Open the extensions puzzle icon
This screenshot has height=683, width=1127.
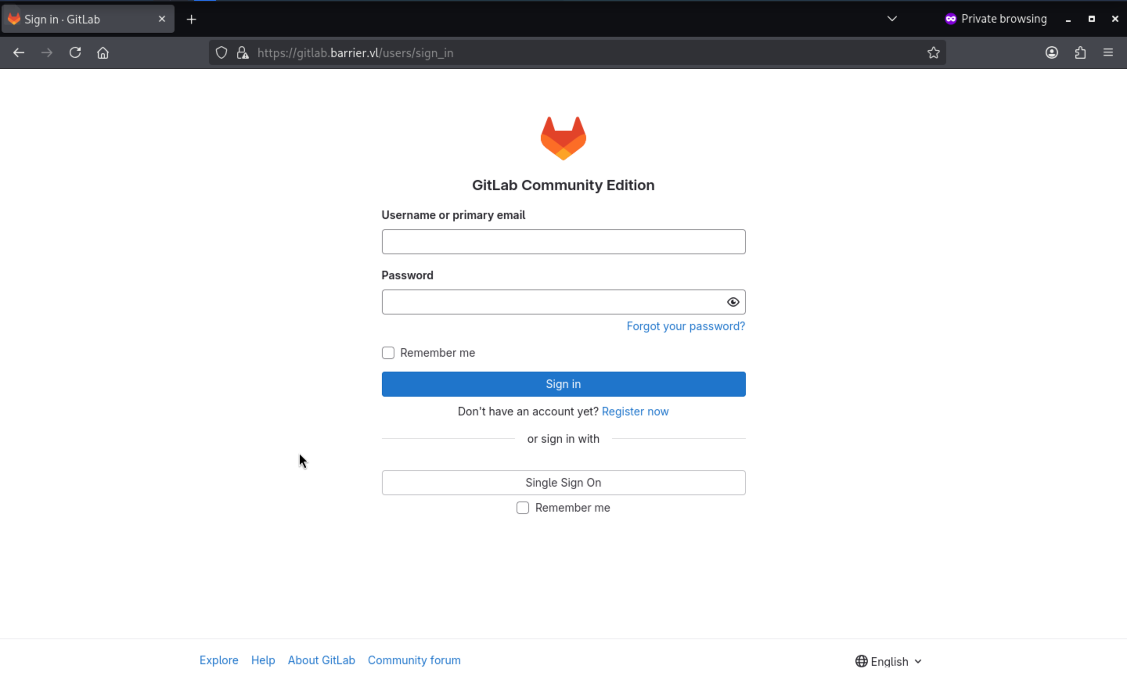click(1080, 52)
